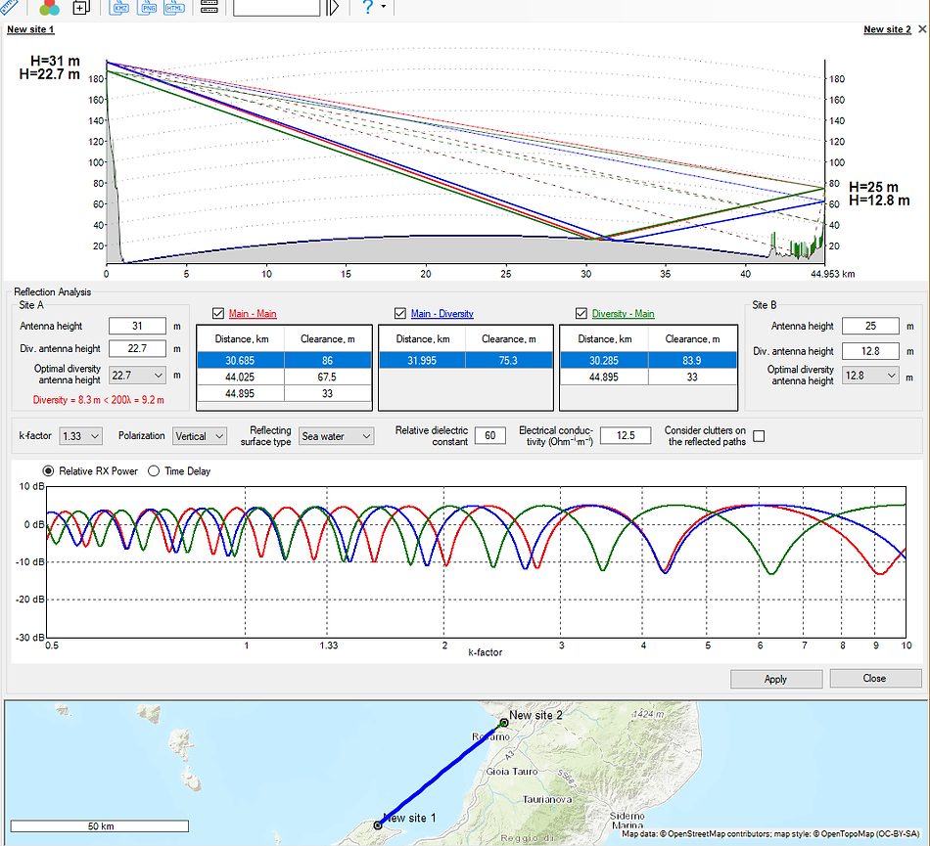
Task: Click Main-Diversity Clearance, m column header
Action: click(x=508, y=338)
